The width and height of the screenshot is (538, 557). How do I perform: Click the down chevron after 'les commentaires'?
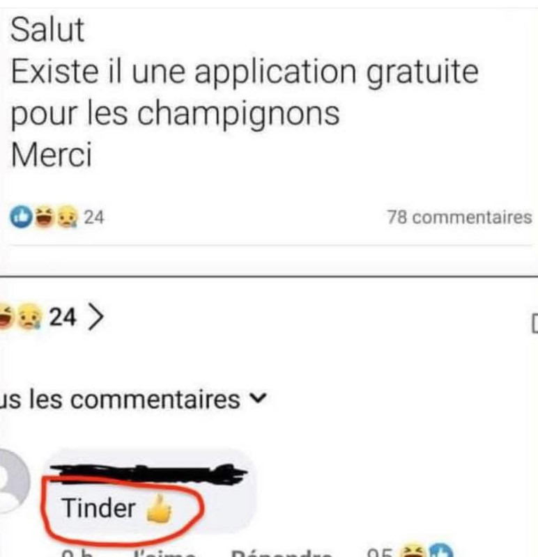click(258, 398)
